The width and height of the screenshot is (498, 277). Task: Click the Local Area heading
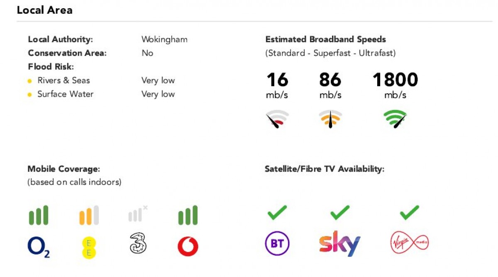[x=44, y=10]
